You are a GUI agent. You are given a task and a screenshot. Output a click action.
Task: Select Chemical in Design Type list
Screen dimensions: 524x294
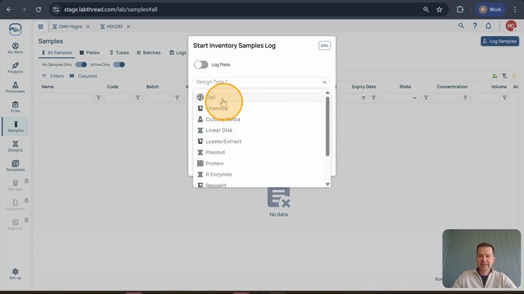click(259, 108)
